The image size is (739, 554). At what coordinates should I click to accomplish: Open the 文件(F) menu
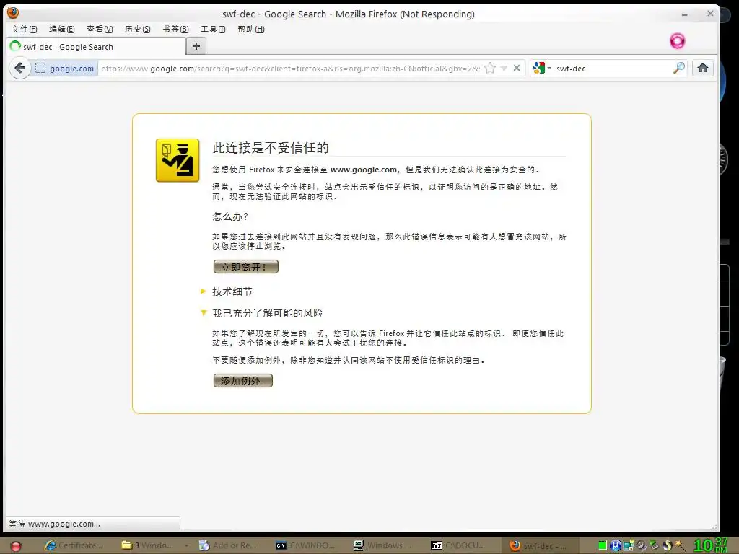coord(24,29)
